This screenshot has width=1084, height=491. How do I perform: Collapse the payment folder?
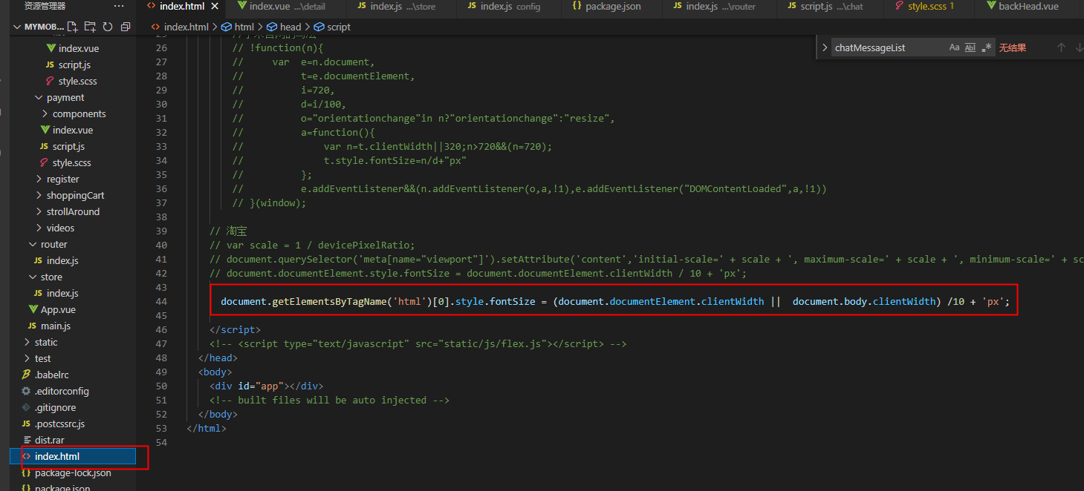pos(39,98)
